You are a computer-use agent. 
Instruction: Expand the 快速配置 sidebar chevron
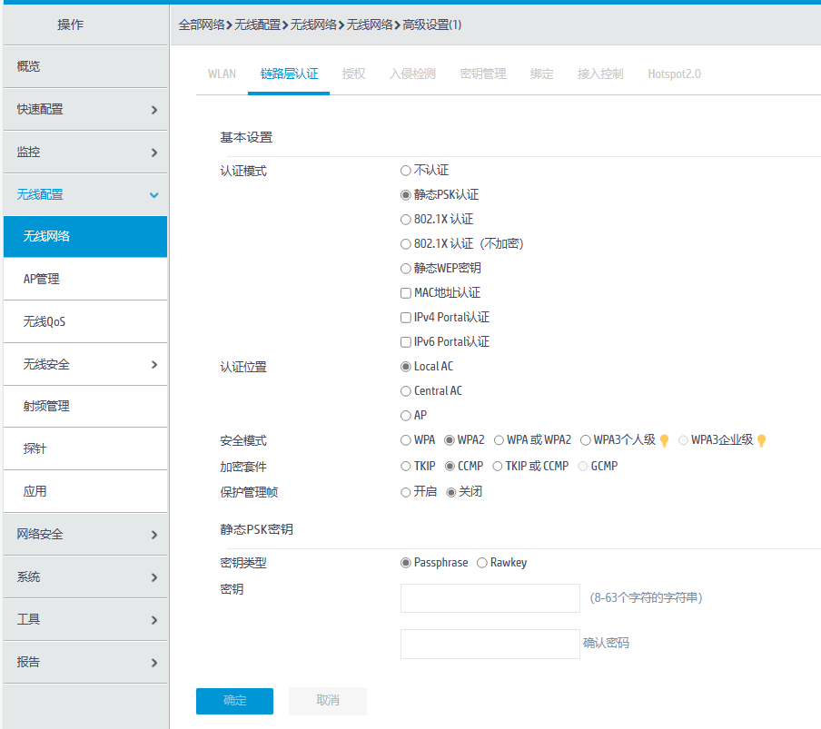154,110
